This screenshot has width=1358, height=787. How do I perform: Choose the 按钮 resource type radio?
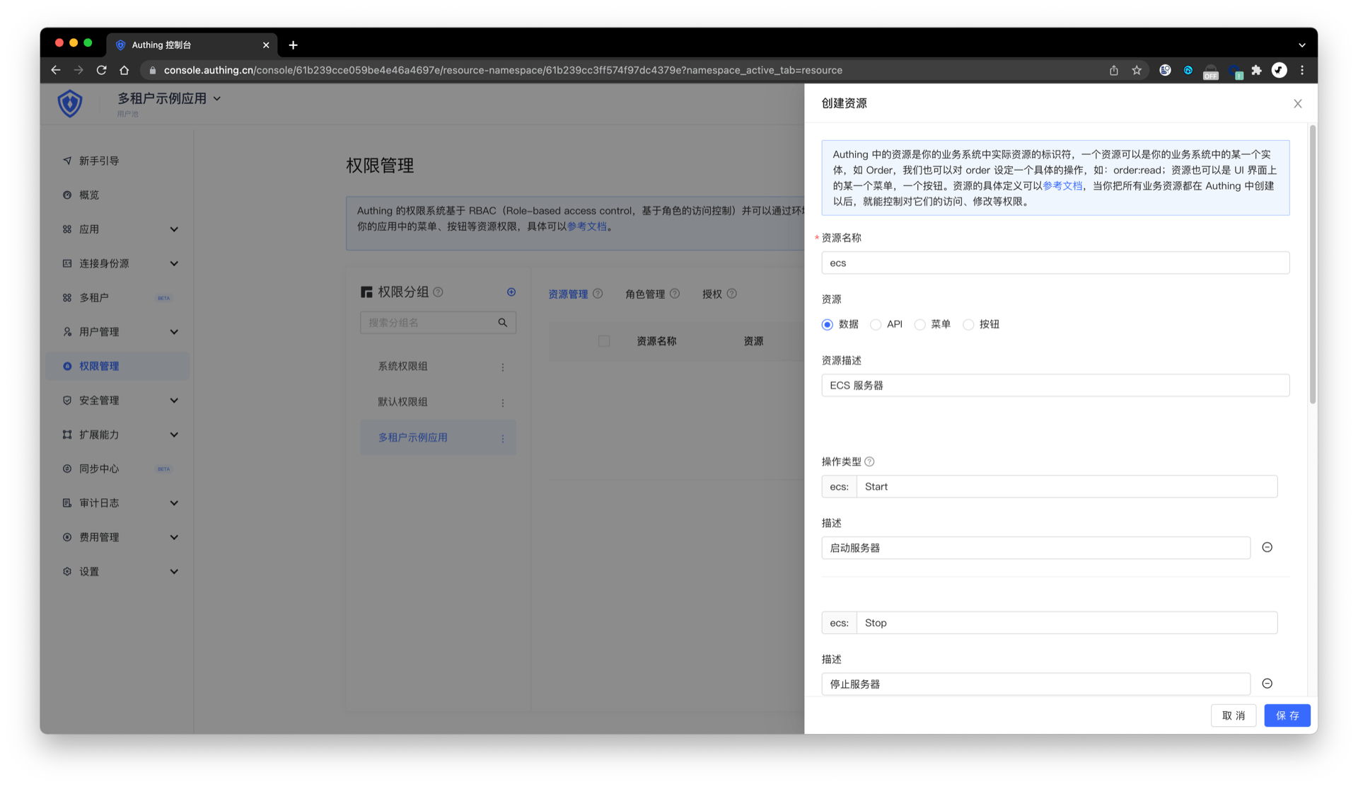[x=968, y=324]
